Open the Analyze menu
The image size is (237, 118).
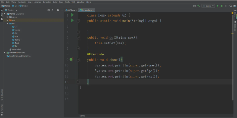(x=38, y=2)
